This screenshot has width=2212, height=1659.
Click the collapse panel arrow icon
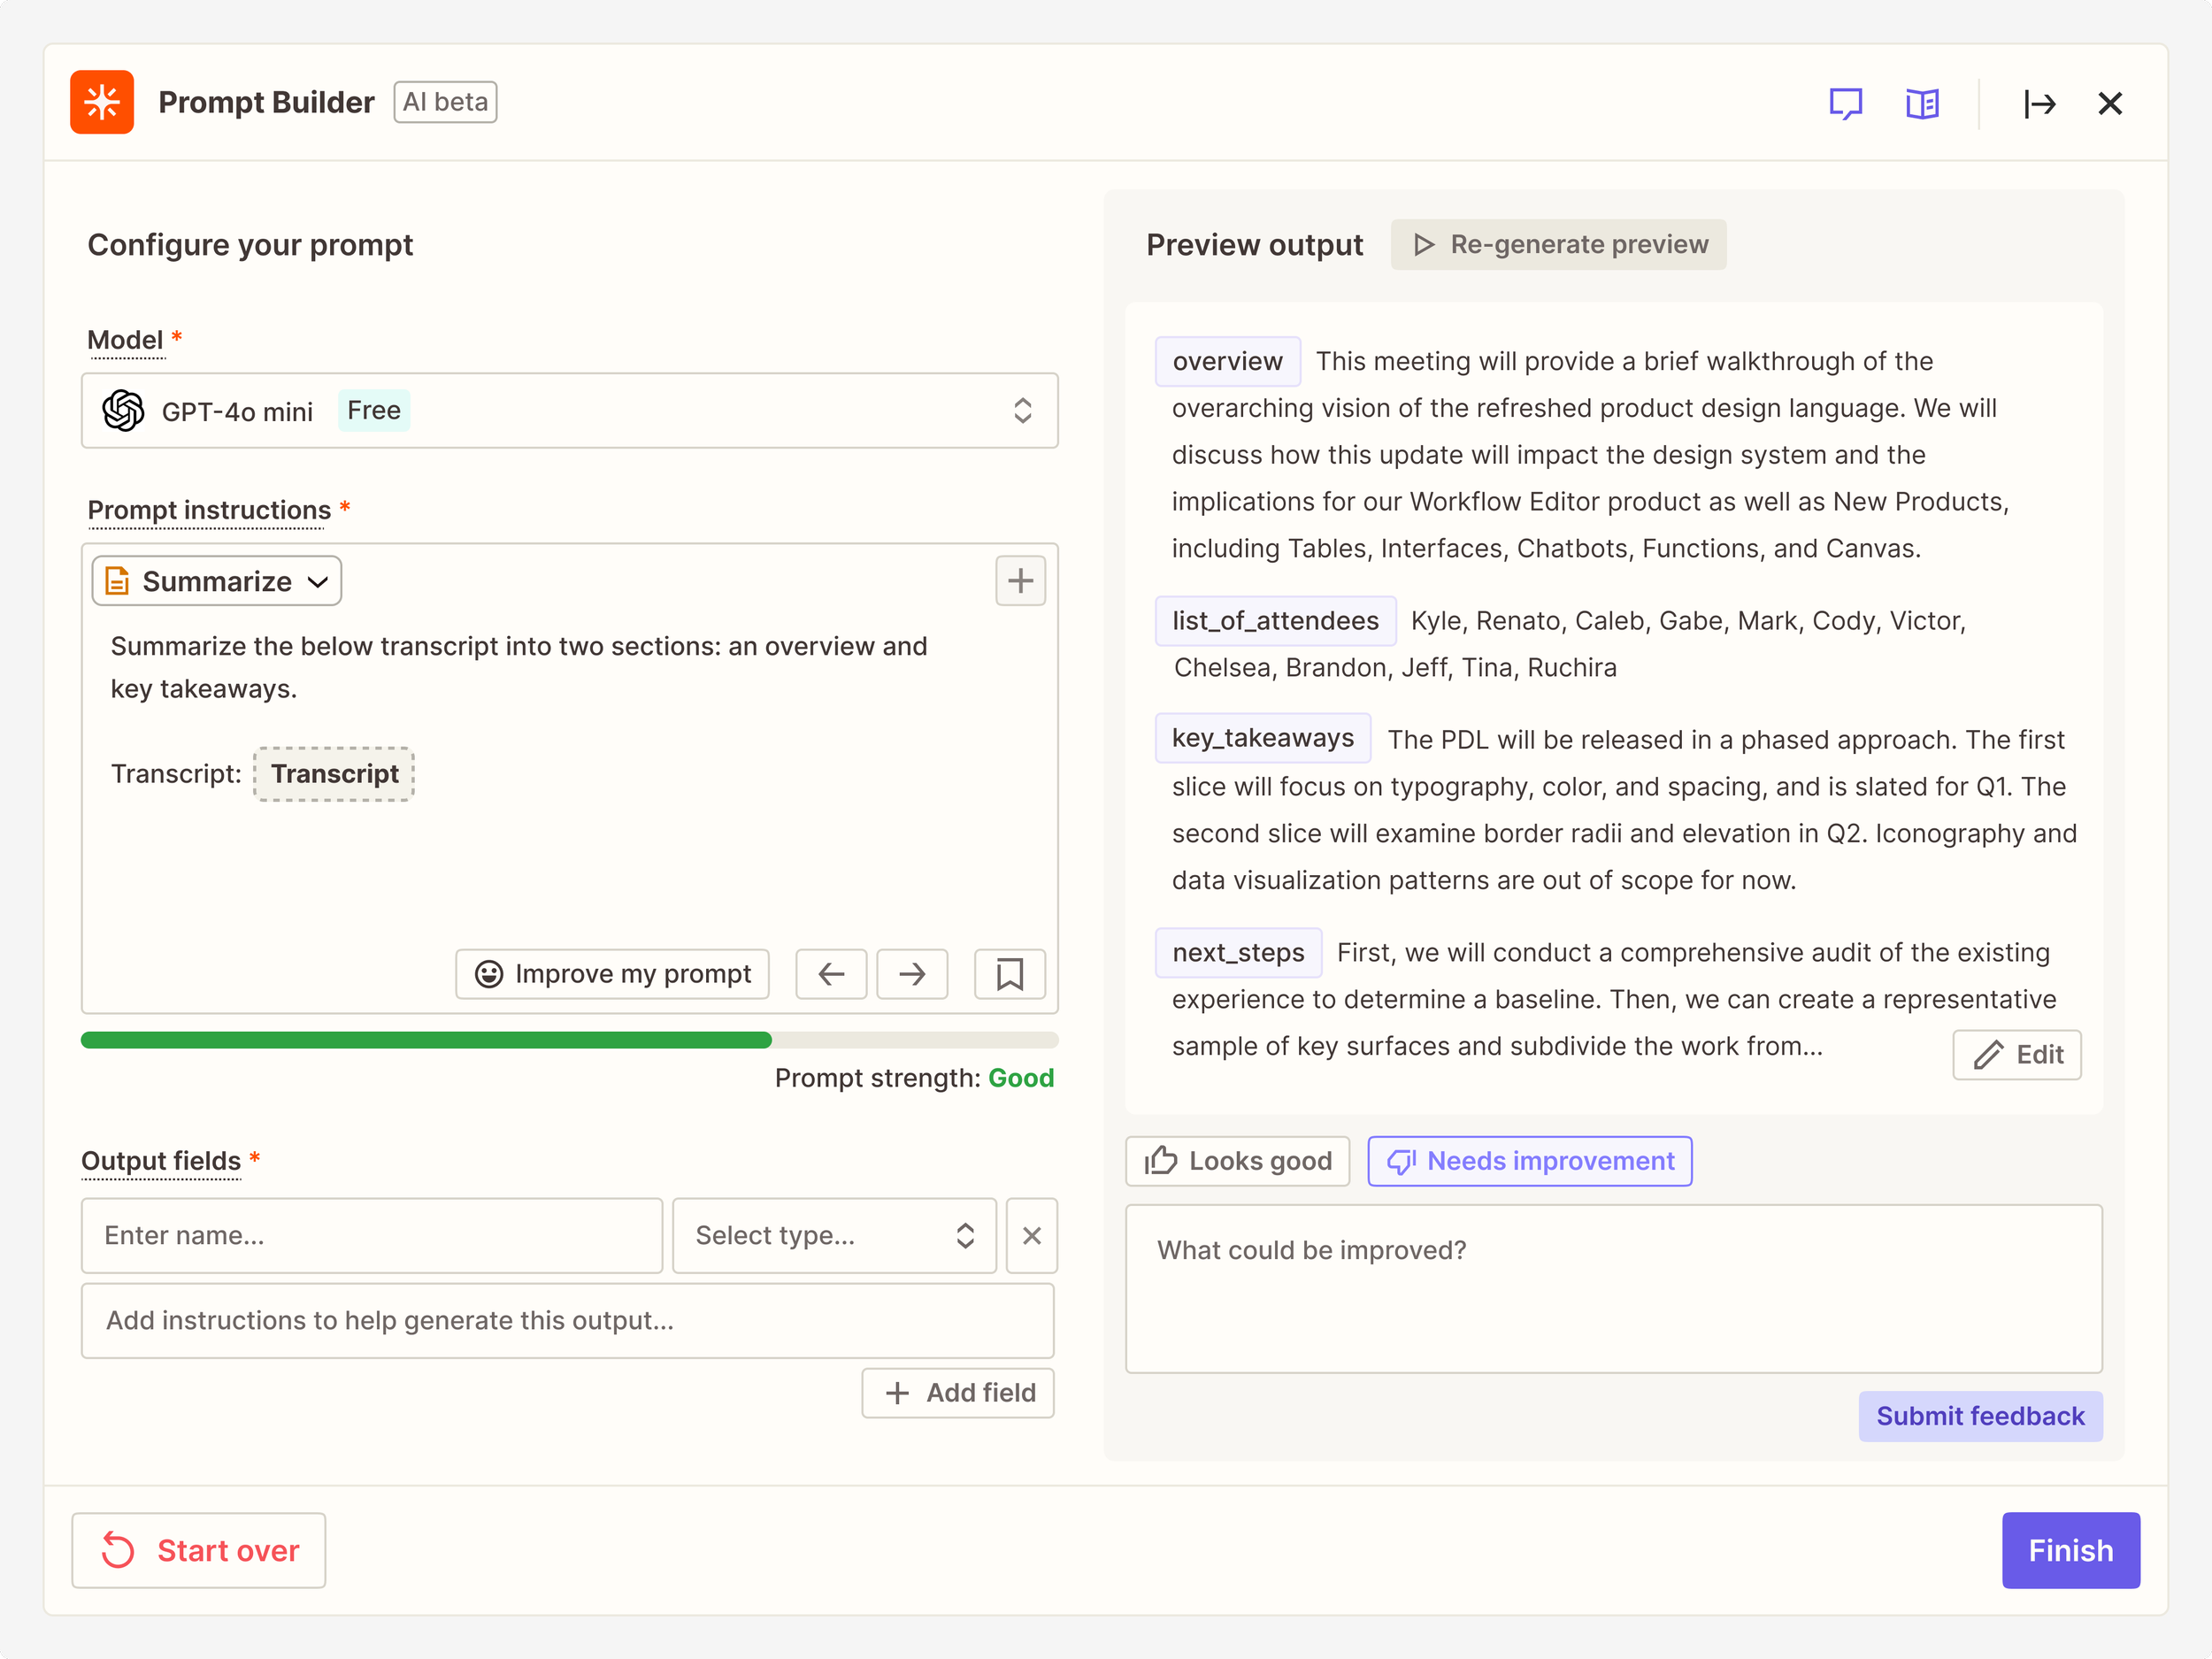tap(2038, 103)
